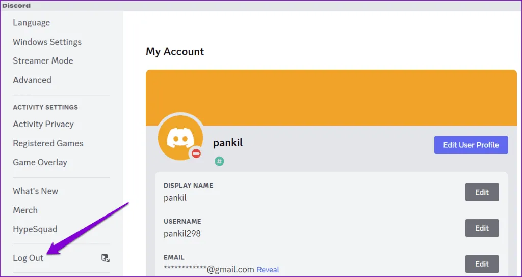
Task: Edit the Display Name field
Action: pyautogui.click(x=482, y=192)
